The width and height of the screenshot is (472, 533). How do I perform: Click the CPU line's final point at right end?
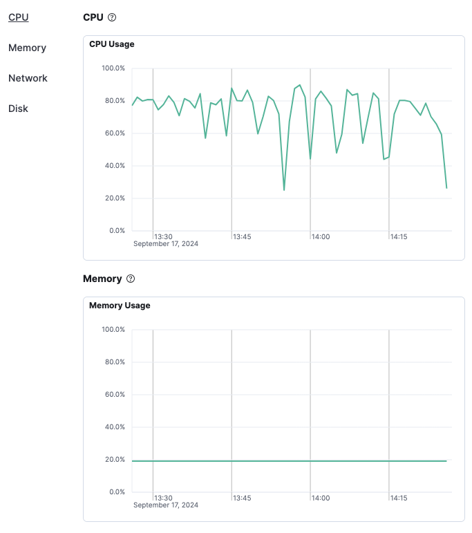(446, 187)
